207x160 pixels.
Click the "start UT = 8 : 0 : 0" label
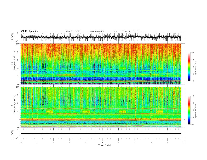(126, 31)
